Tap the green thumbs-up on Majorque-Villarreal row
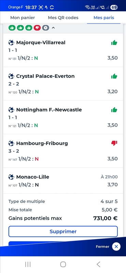Screen dimensions: 126x273 tap(114, 42)
